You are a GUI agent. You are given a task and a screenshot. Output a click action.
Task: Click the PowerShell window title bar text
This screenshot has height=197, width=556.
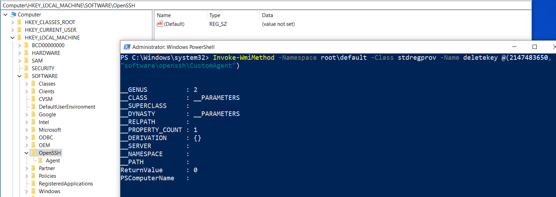point(173,47)
